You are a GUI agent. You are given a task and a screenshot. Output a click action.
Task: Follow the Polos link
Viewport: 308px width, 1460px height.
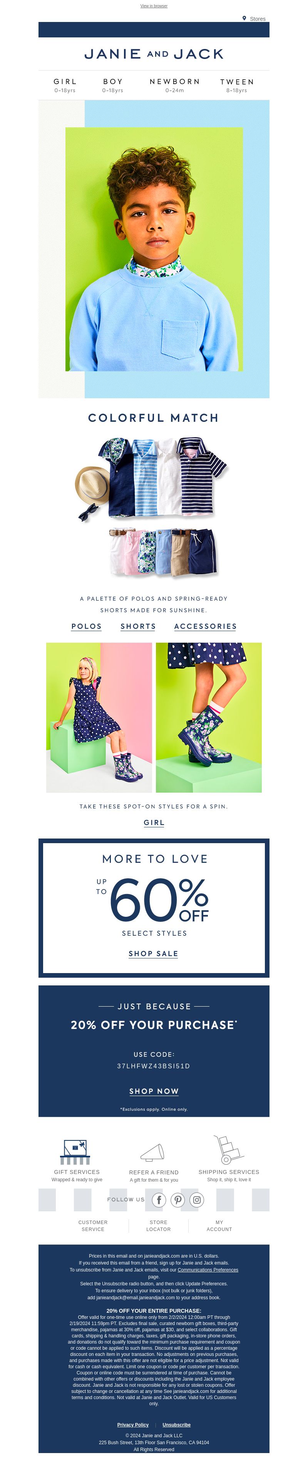tap(87, 626)
